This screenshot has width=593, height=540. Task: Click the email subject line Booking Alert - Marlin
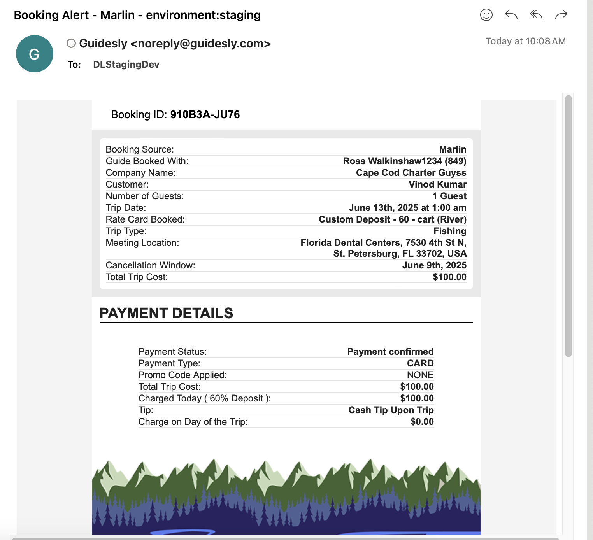click(x=137, y=15)
